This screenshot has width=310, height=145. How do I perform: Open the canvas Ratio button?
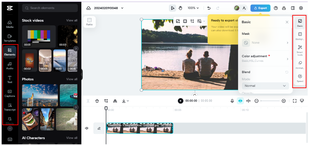pyautogui.click(x=89, y=22)
